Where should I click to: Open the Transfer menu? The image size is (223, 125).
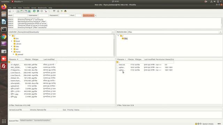pyautogui.click(x=26, y=8)
